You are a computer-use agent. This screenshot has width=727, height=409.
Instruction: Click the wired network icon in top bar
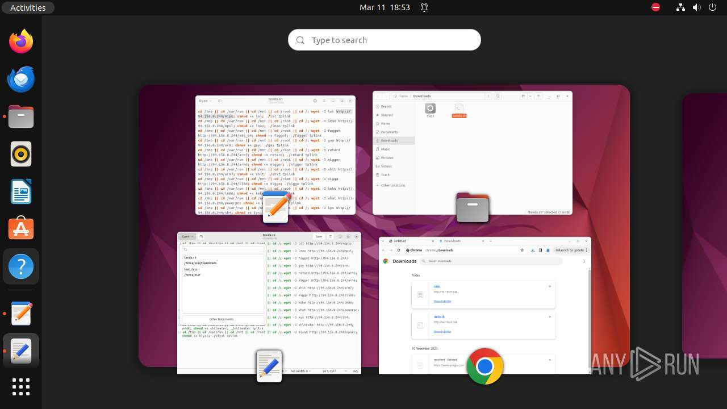pos(680,7)
